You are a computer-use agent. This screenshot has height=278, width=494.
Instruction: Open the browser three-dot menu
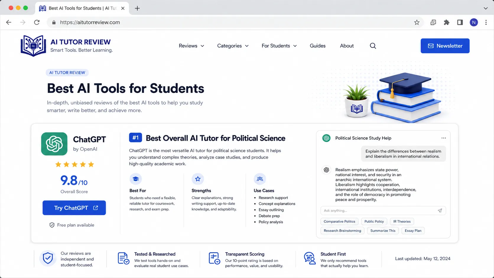tap(486, 22)
